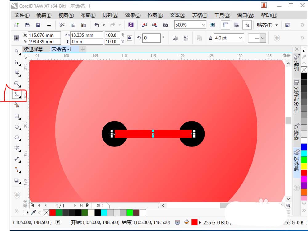Select the Zoom magnifier tool
The height and width of the screenshot is (231, 308).
[x=17, y=84]
